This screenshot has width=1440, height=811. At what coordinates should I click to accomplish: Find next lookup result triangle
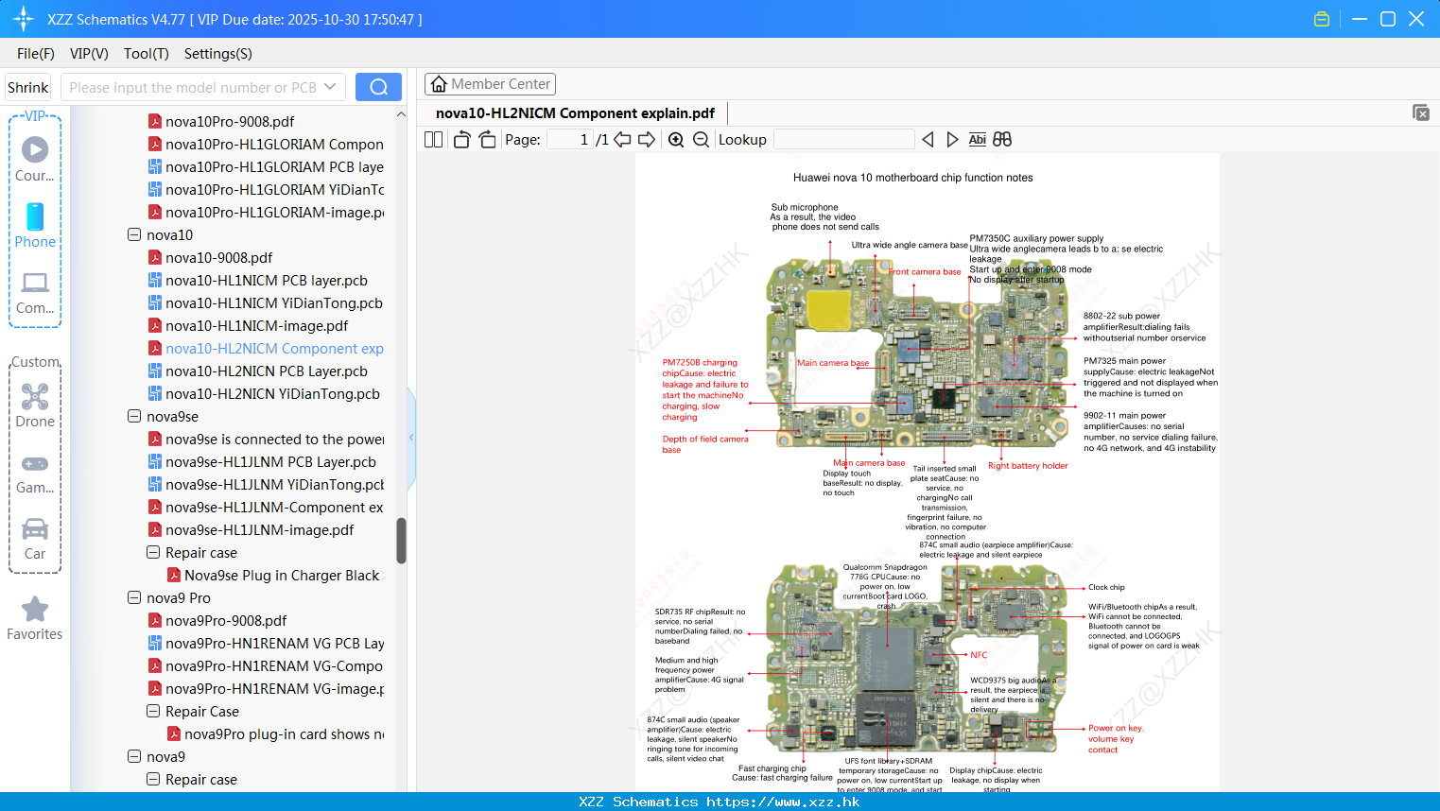pos(952,139)
